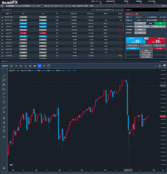This screenshot has height=174, width=167.
Task: Open the hamburger menu at top left
Action: tap(2, 6)
